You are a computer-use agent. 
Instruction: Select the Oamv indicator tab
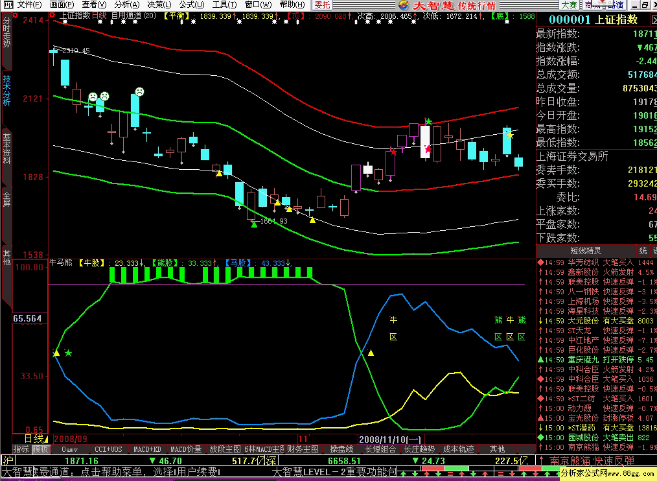pyautogui.click(x=69, y=449)
